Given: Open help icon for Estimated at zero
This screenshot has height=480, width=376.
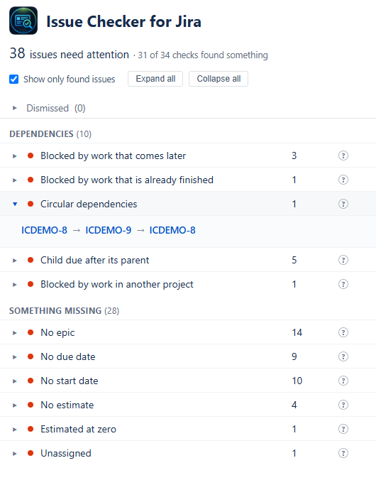Looking at the screenshot, I should coord(343,430).
